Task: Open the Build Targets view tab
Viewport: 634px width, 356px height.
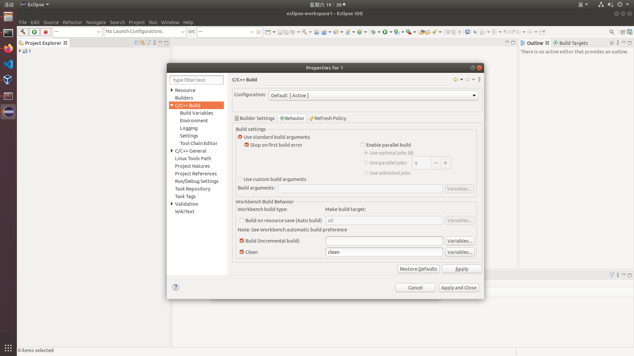Action: tap(571, 43)
